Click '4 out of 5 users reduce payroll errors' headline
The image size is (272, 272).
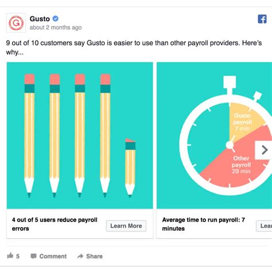(55, 224)
